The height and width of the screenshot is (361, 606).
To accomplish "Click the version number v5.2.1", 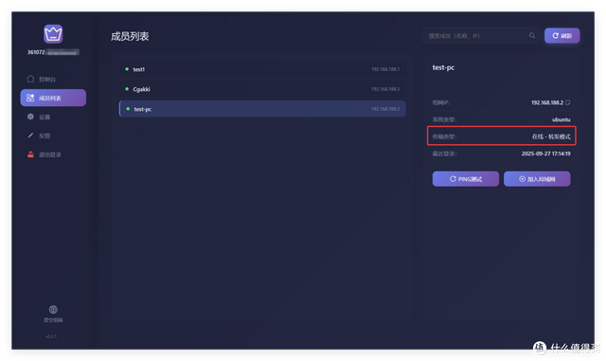I will pyautogui.click(x=51, y=336).
